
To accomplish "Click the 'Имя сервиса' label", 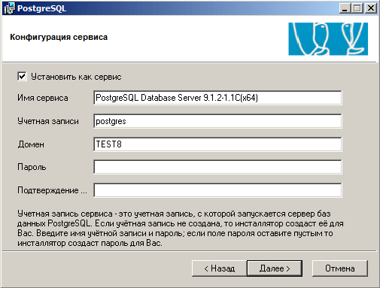I will 43,98.
